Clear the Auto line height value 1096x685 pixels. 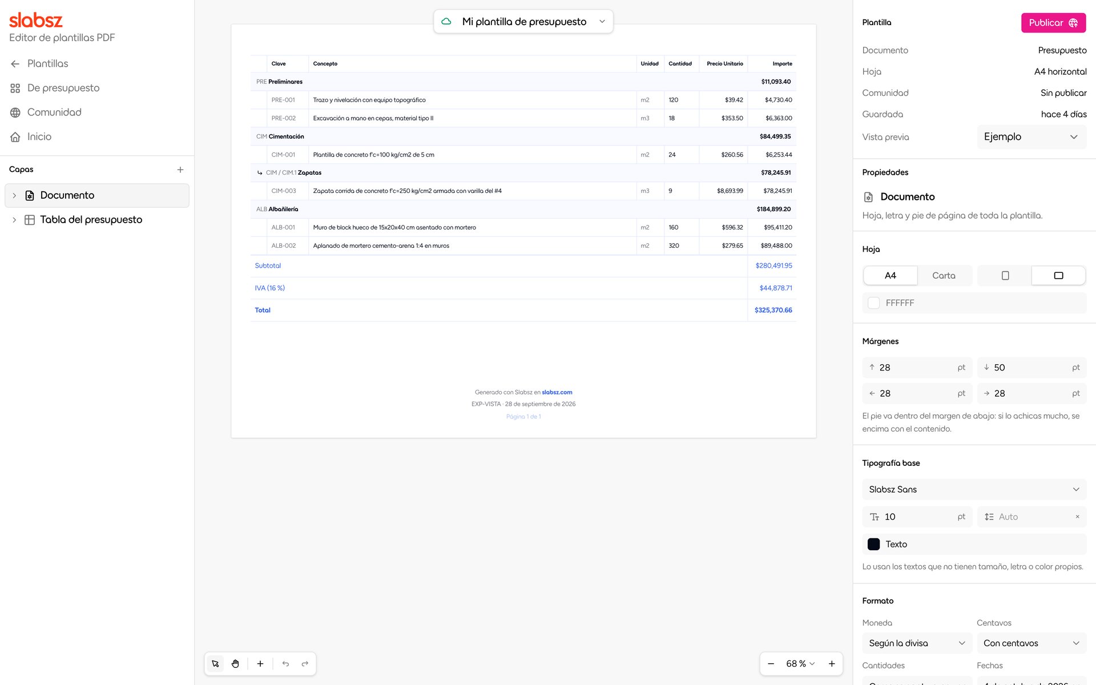click(1077, 517)
